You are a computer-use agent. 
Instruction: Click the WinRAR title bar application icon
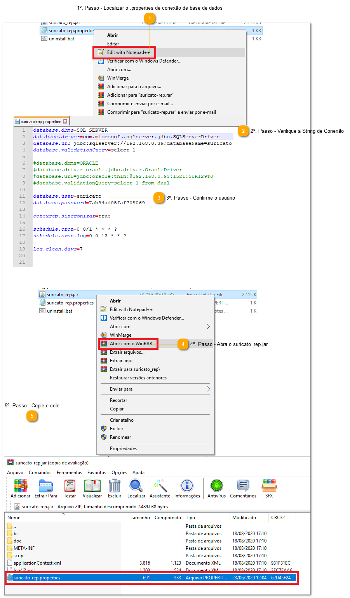tap(10, 463)
